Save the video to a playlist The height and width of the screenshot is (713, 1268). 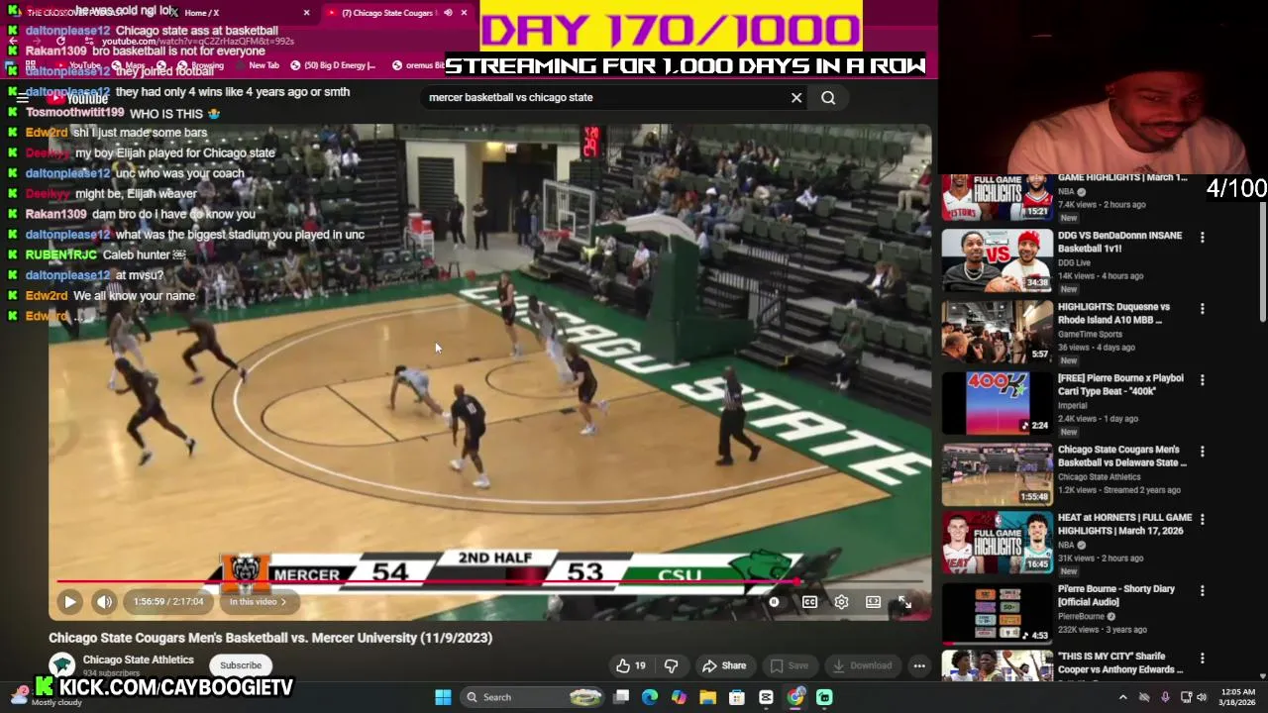789,665
